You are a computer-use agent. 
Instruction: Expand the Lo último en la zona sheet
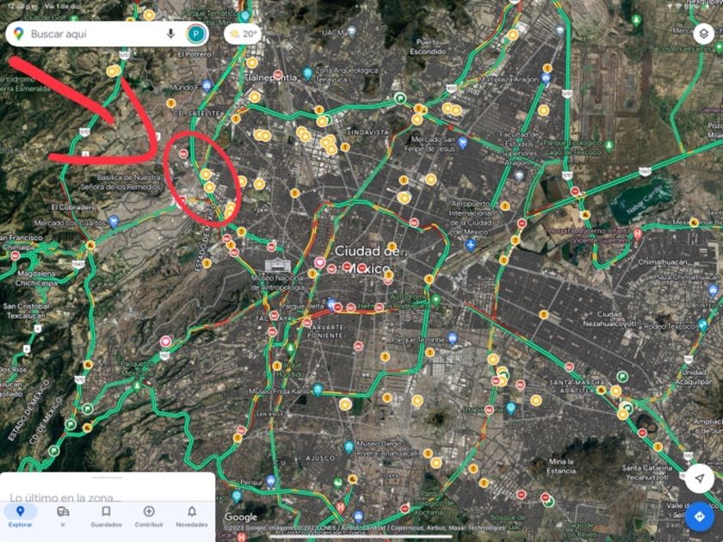(x=108, y=488)
